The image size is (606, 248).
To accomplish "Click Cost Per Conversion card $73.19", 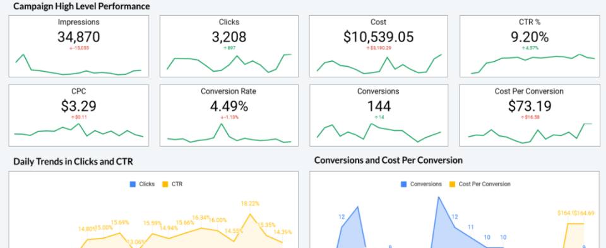I will [530, 116].
